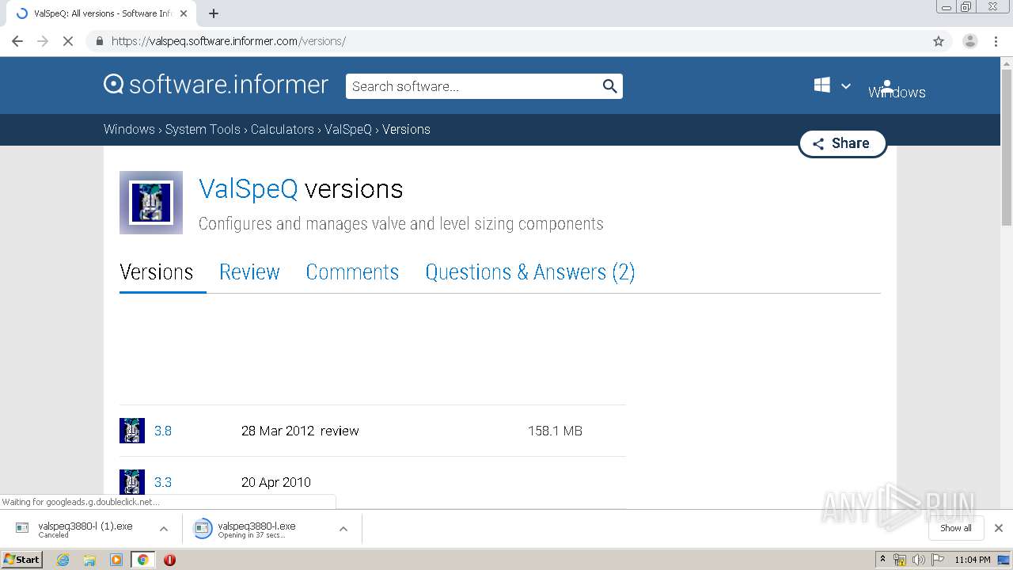This screenshot has height=570, width=1013.
Task: Open the media player taskbar icon
Action: coord(116,560)
